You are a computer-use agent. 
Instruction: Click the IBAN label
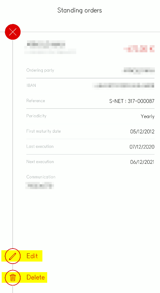(31, 85)
